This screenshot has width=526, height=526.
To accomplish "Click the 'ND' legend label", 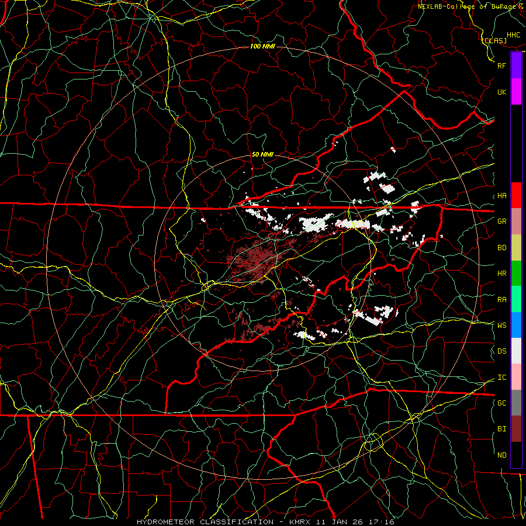I will (501, 455).
